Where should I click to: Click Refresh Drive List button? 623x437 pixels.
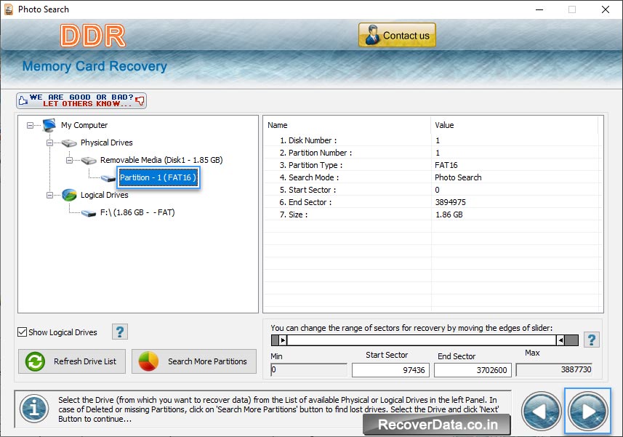(x=72, y=361)
